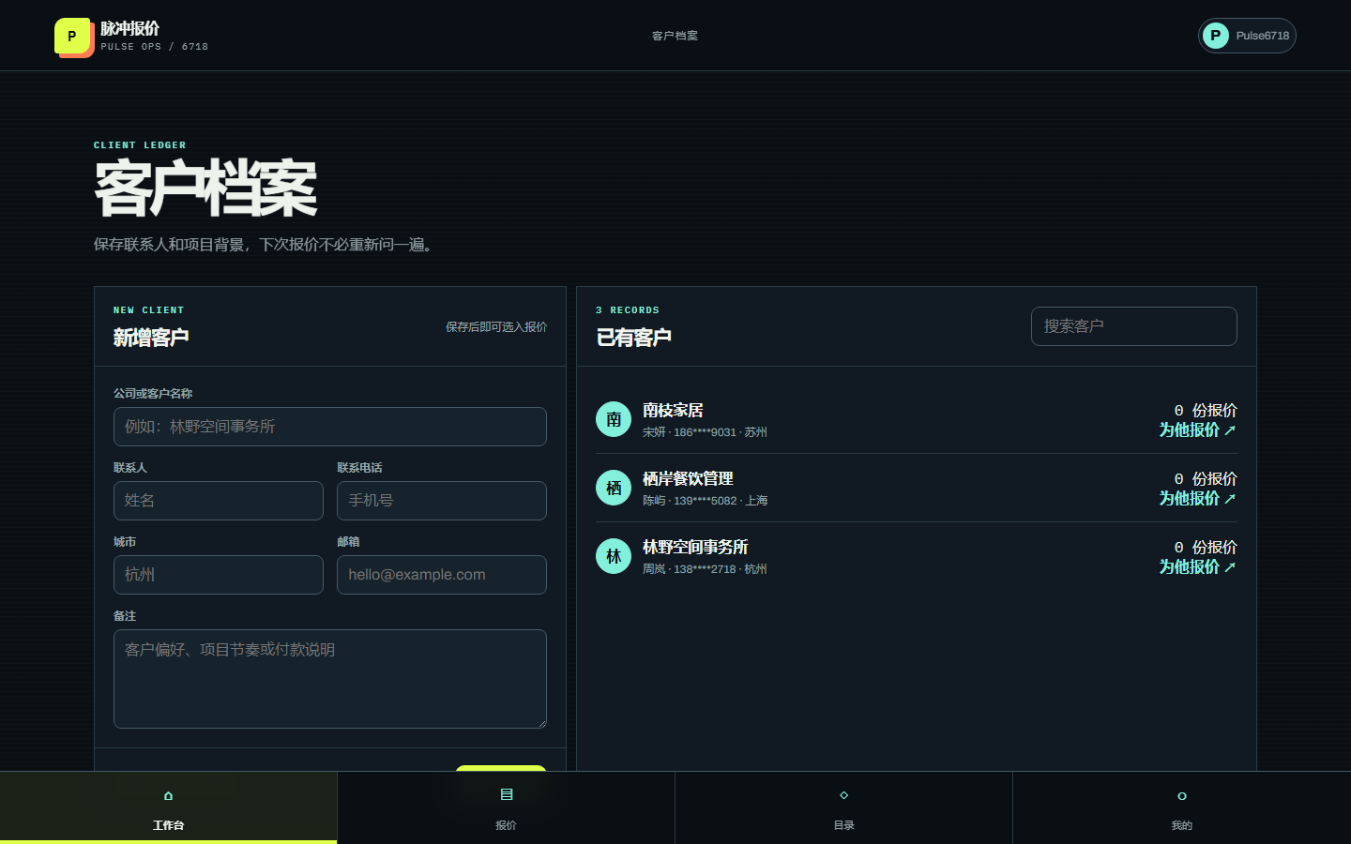1351x844 pixels.
Task: Focus the 公司或客户名称 input field
Action: point(330,427)
